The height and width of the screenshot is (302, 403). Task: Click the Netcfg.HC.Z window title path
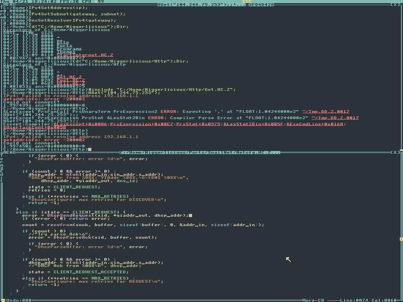pos(200,153)
